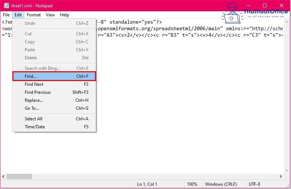Click the horizontal scrollbar left arrow
Viewport: 291px width, 189px height.
[3, 177]
